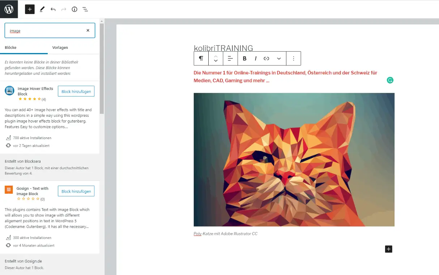
Task: Clear the block search with X
Action: tap(88, 31)
